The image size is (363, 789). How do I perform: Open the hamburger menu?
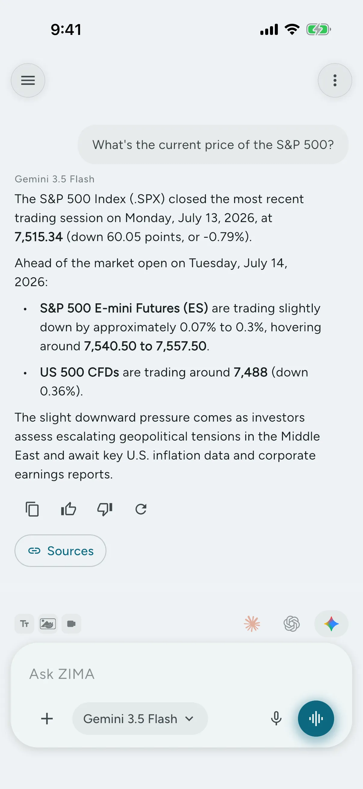[28, 80]
